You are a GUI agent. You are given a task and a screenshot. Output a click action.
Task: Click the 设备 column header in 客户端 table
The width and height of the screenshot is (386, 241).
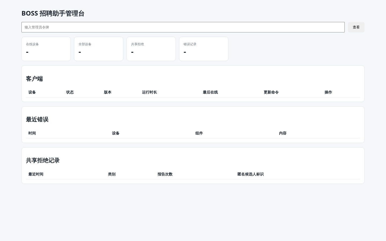click(32, 92)
